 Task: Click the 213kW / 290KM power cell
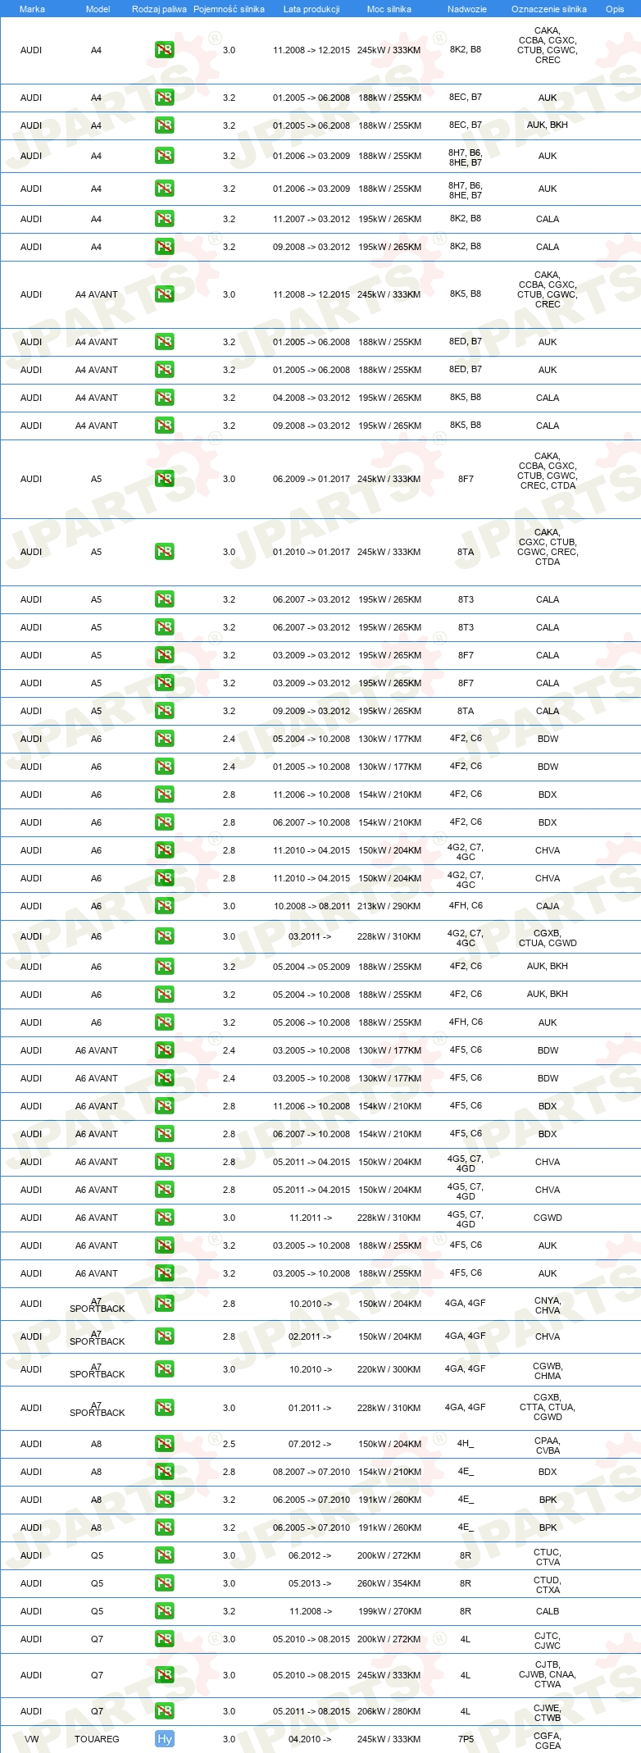389,906
